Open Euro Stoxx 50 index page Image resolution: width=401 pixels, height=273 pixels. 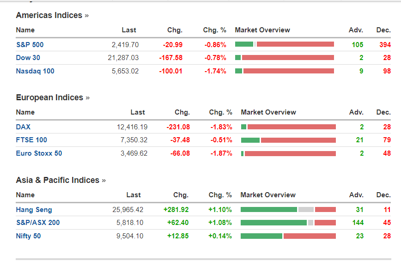[x=39, y=153]
